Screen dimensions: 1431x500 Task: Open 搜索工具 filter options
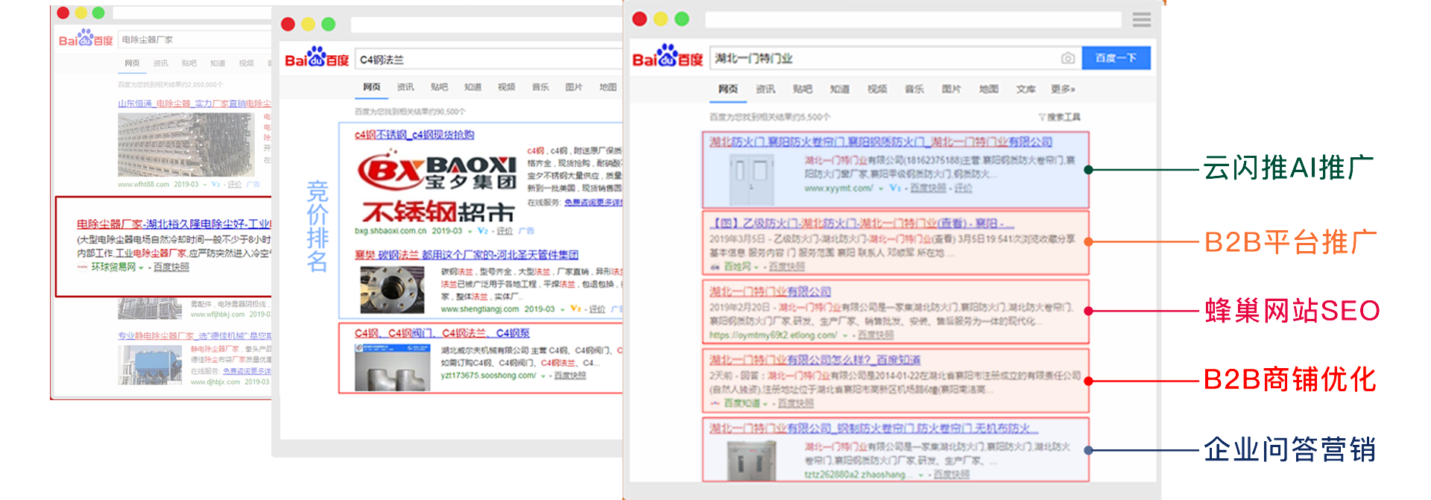pos(1059,117)
